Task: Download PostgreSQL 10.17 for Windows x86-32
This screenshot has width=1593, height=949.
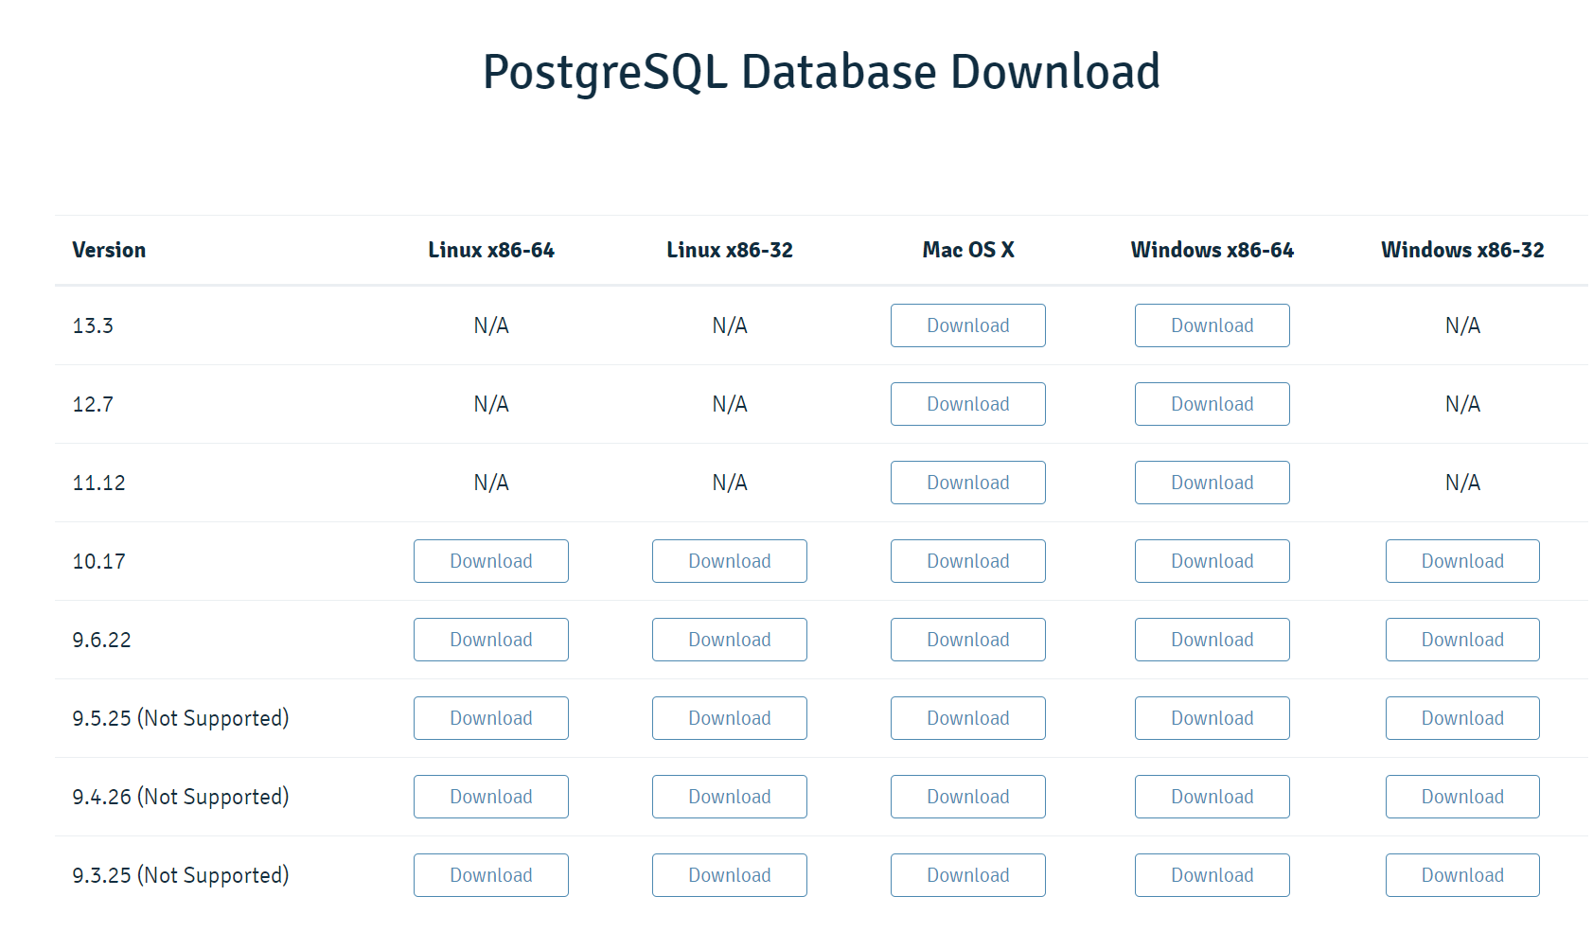Action: pos(1462,561)
